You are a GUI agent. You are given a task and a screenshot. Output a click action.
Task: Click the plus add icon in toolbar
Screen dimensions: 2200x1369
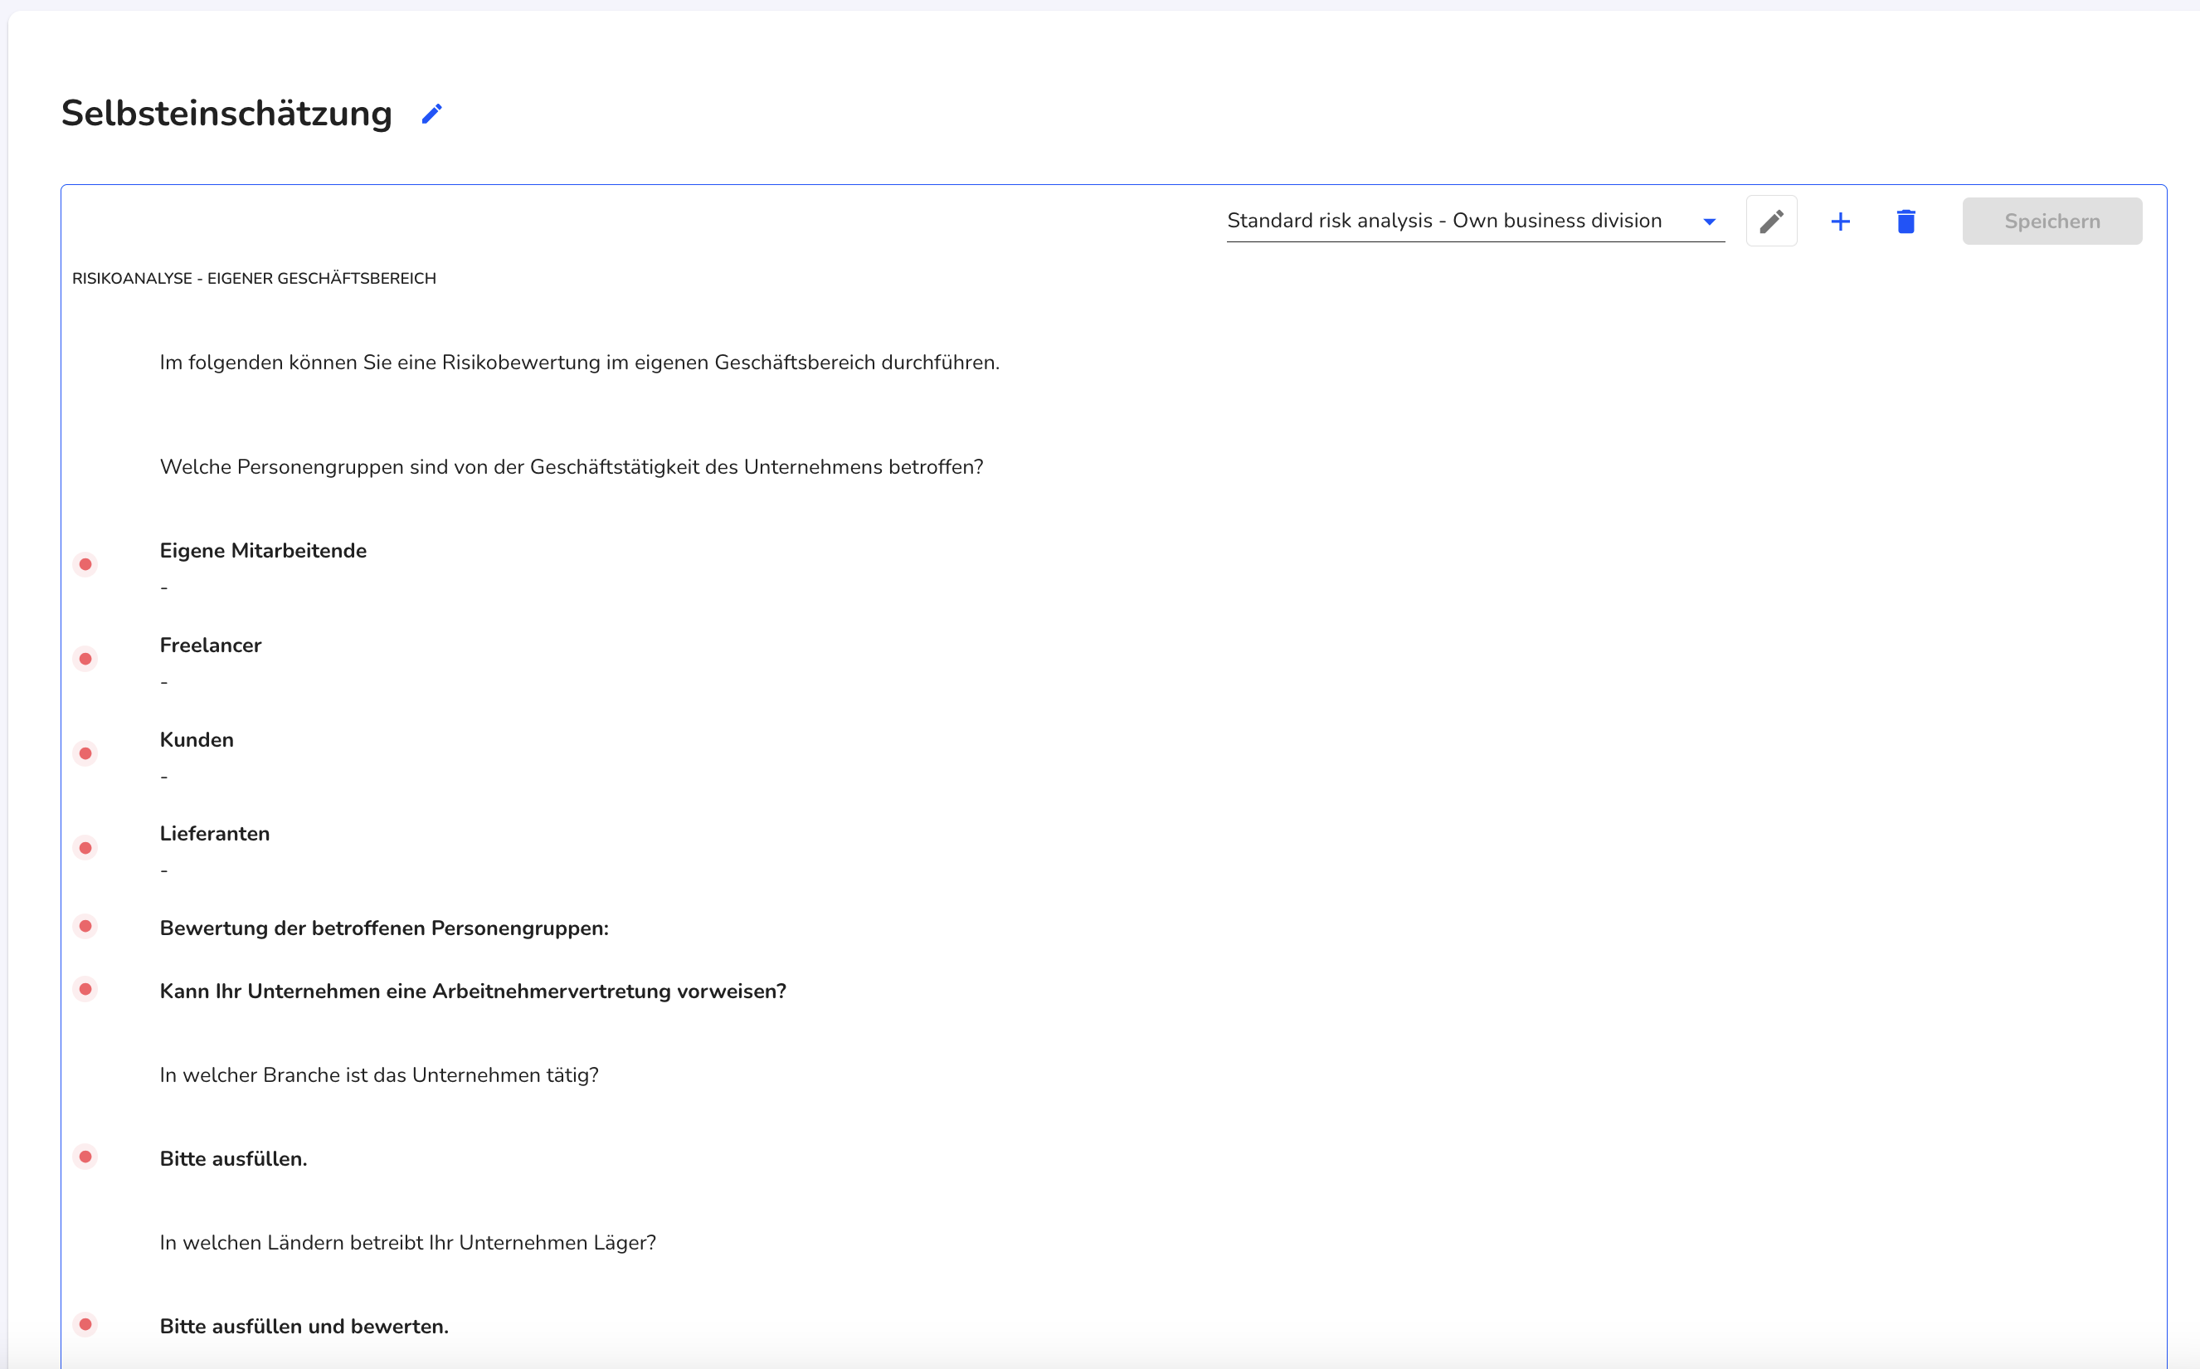pos(1839,221)
